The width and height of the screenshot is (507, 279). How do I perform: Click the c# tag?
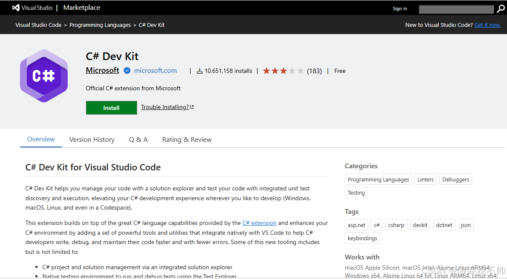point(377,225)
